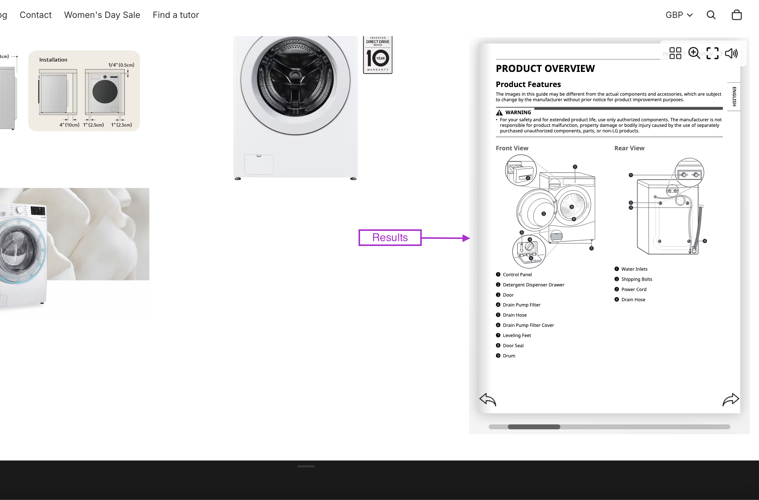Click the Door legend entry
The height and width of the screenshot is (500, 759).
click(505, 295)
